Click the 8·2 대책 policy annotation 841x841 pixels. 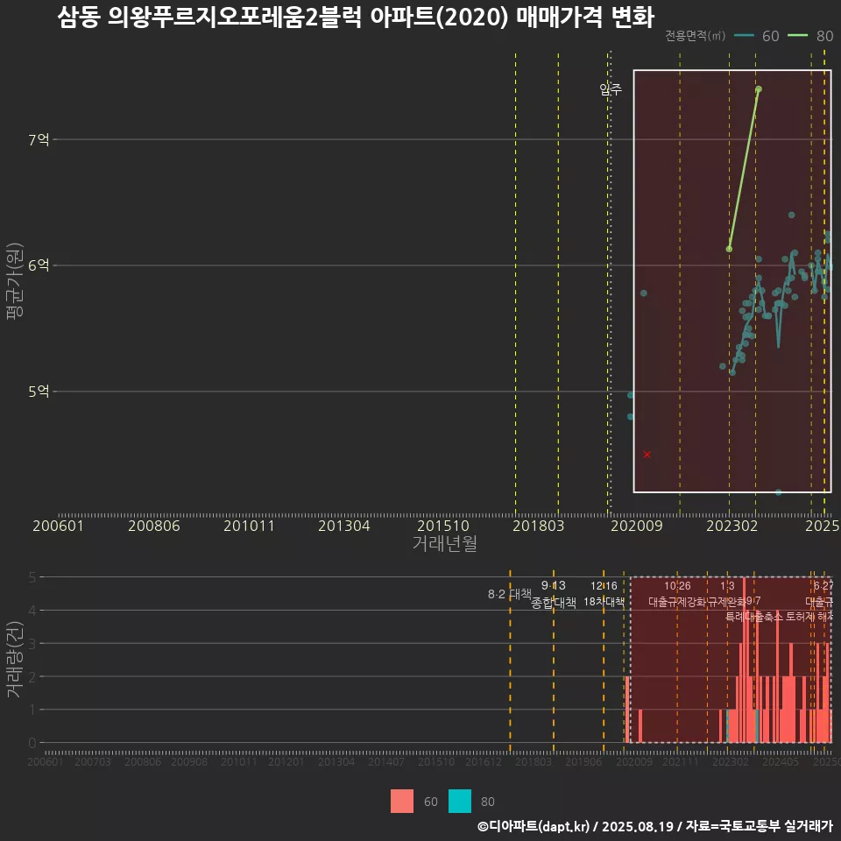[x=510, y=594]
